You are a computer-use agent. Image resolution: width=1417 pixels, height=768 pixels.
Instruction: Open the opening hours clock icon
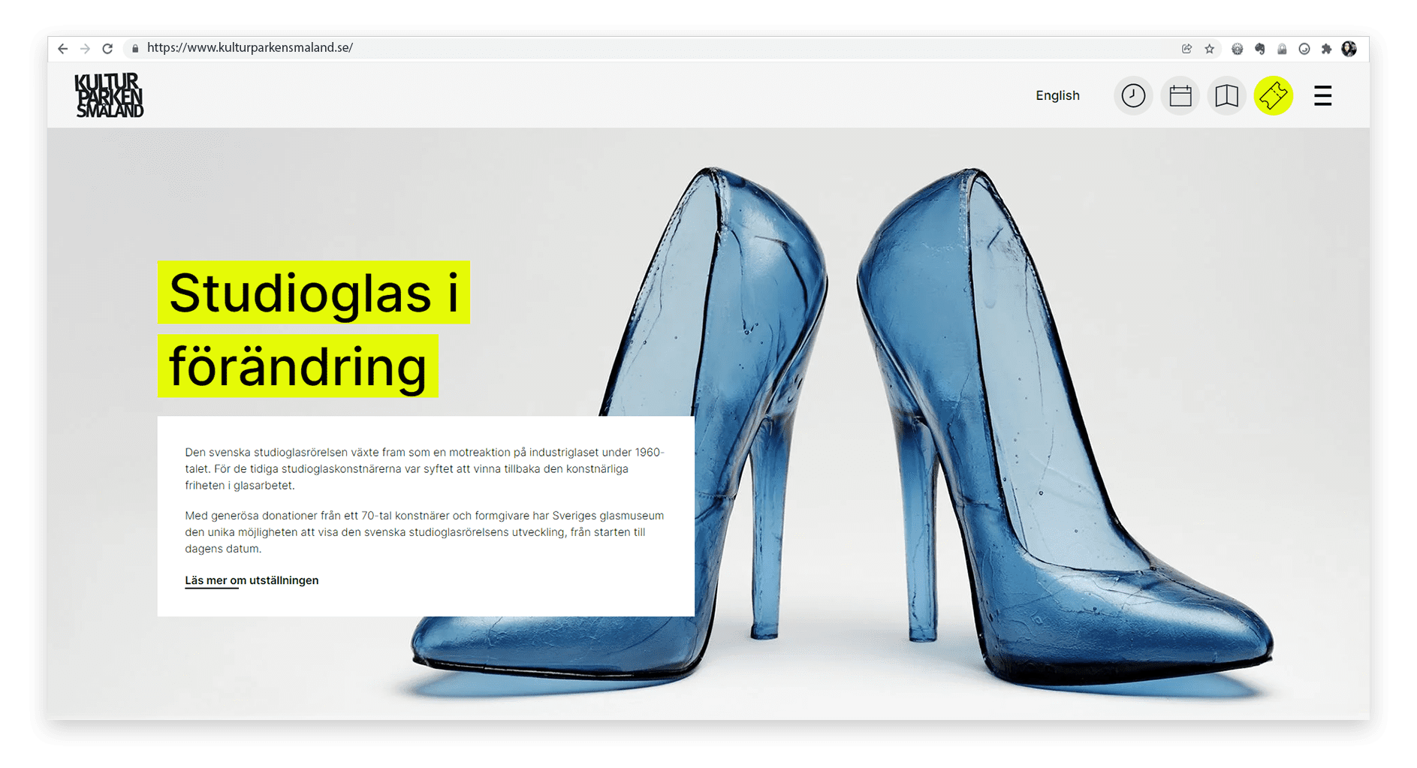click(x=1133, y=95)
